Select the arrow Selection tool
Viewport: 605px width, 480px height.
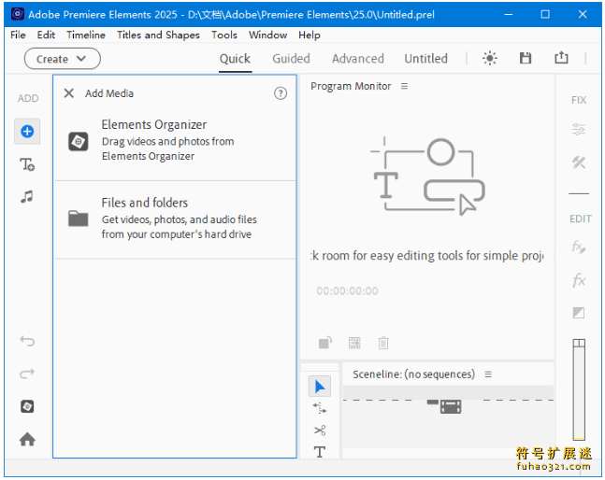320,387
